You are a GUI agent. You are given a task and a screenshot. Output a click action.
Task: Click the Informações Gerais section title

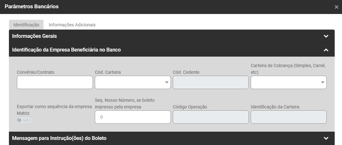pos(34,36)
